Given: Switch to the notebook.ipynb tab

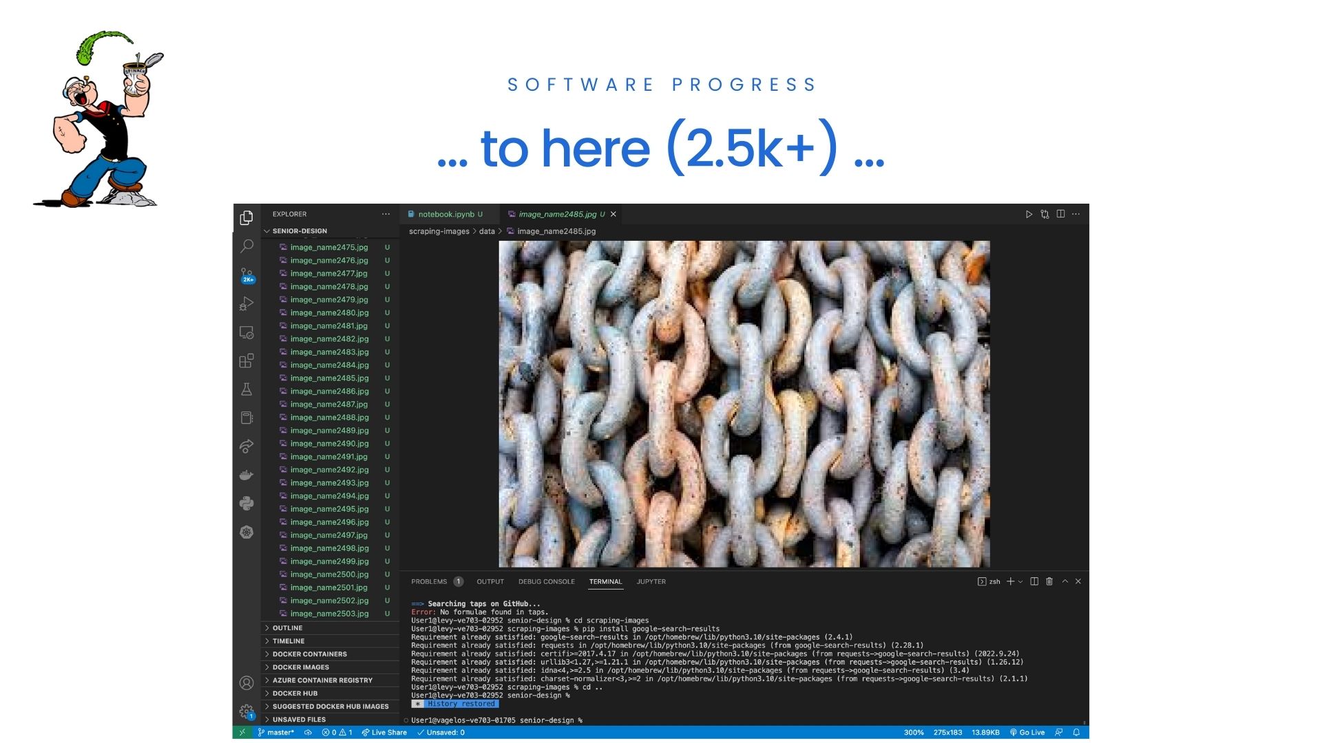Looking at the screenshot, I should click(445, 214).
